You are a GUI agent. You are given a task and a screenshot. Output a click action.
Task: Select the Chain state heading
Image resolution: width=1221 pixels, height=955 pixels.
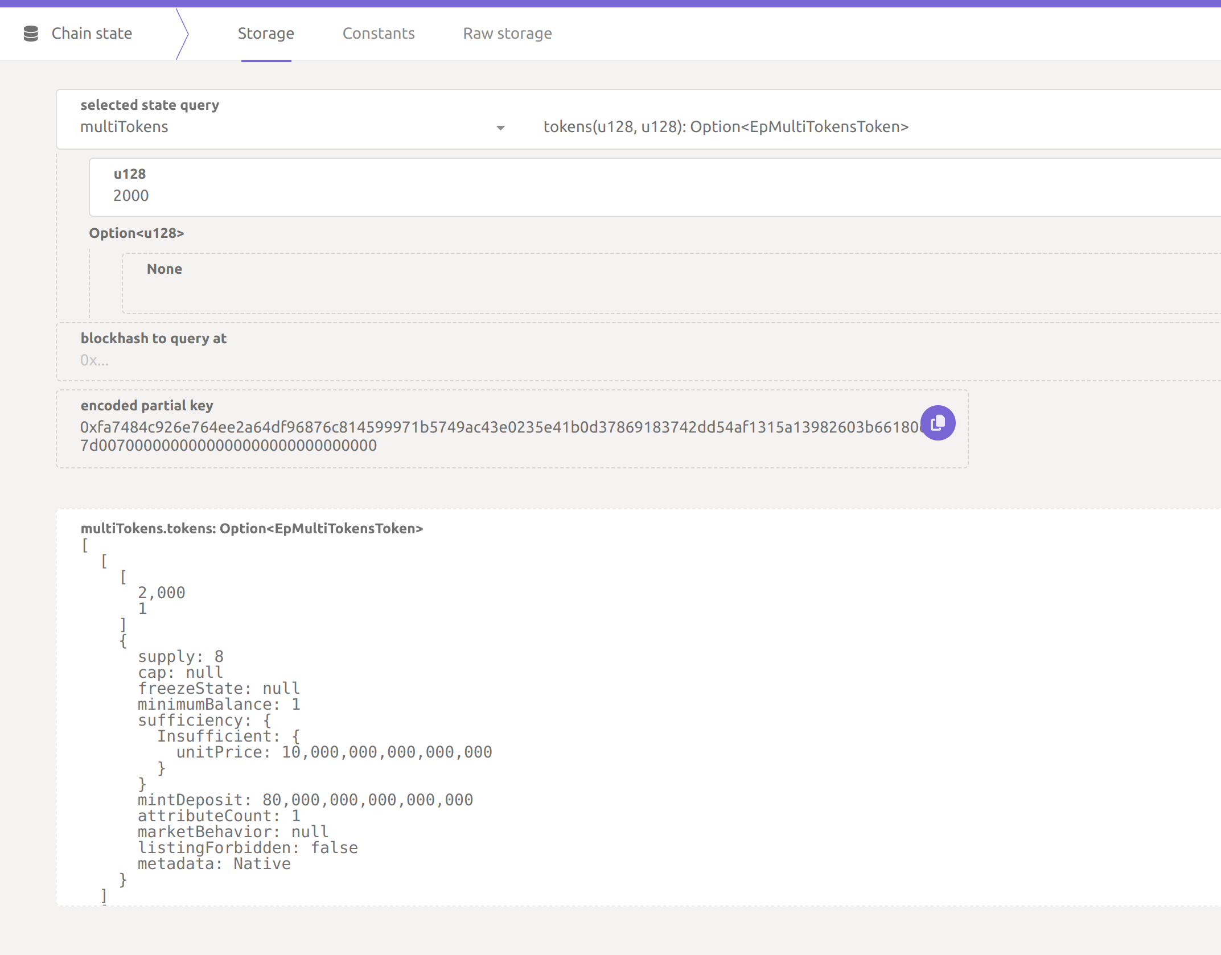92,34
